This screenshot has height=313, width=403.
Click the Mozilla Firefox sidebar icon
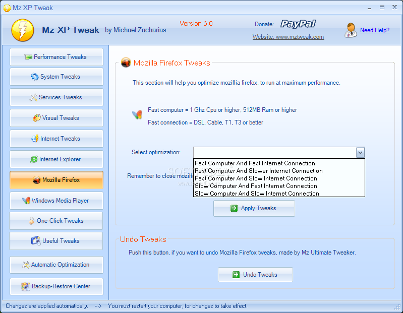pos(37,180)
